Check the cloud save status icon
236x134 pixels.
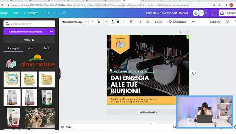pyautogui.click(x=64, y=13)
